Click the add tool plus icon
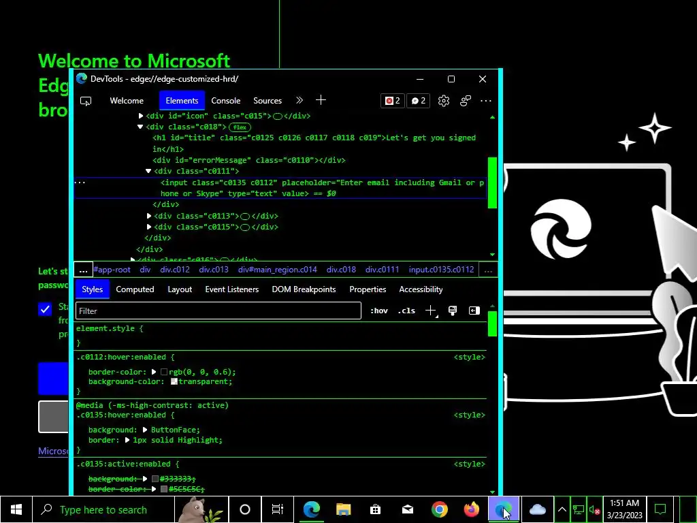Viewport: 697px width, 523px height. click(321, 101)
